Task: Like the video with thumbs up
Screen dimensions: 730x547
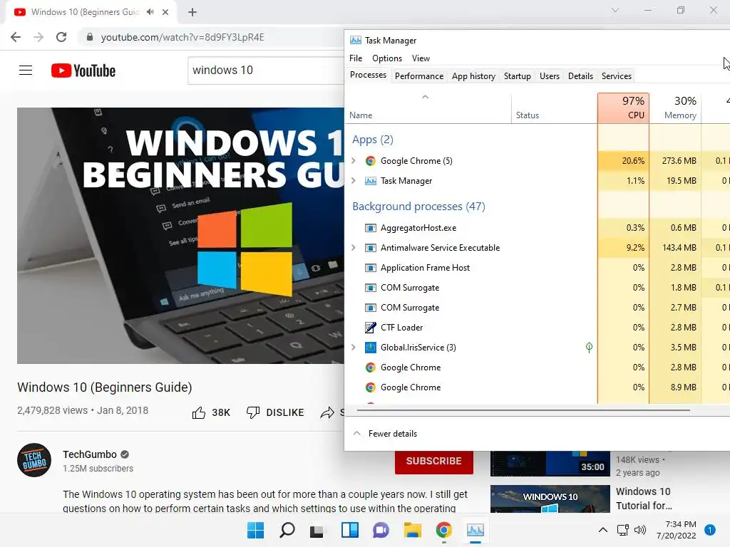Action: (x=199, y=412)
